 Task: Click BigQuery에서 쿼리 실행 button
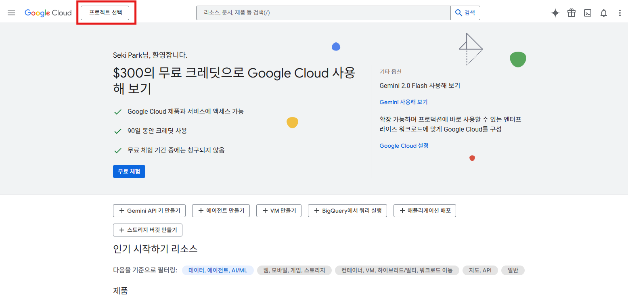pyautogui.click(x=347, y=211)
